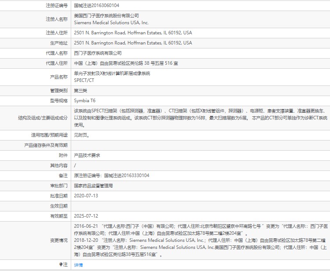Click the 注册人住所 label
Image resolution: width=330 pixels, height=274 pixels.
pos(57,33)
